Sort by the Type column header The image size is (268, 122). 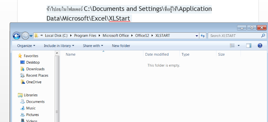tap(198, 54)
